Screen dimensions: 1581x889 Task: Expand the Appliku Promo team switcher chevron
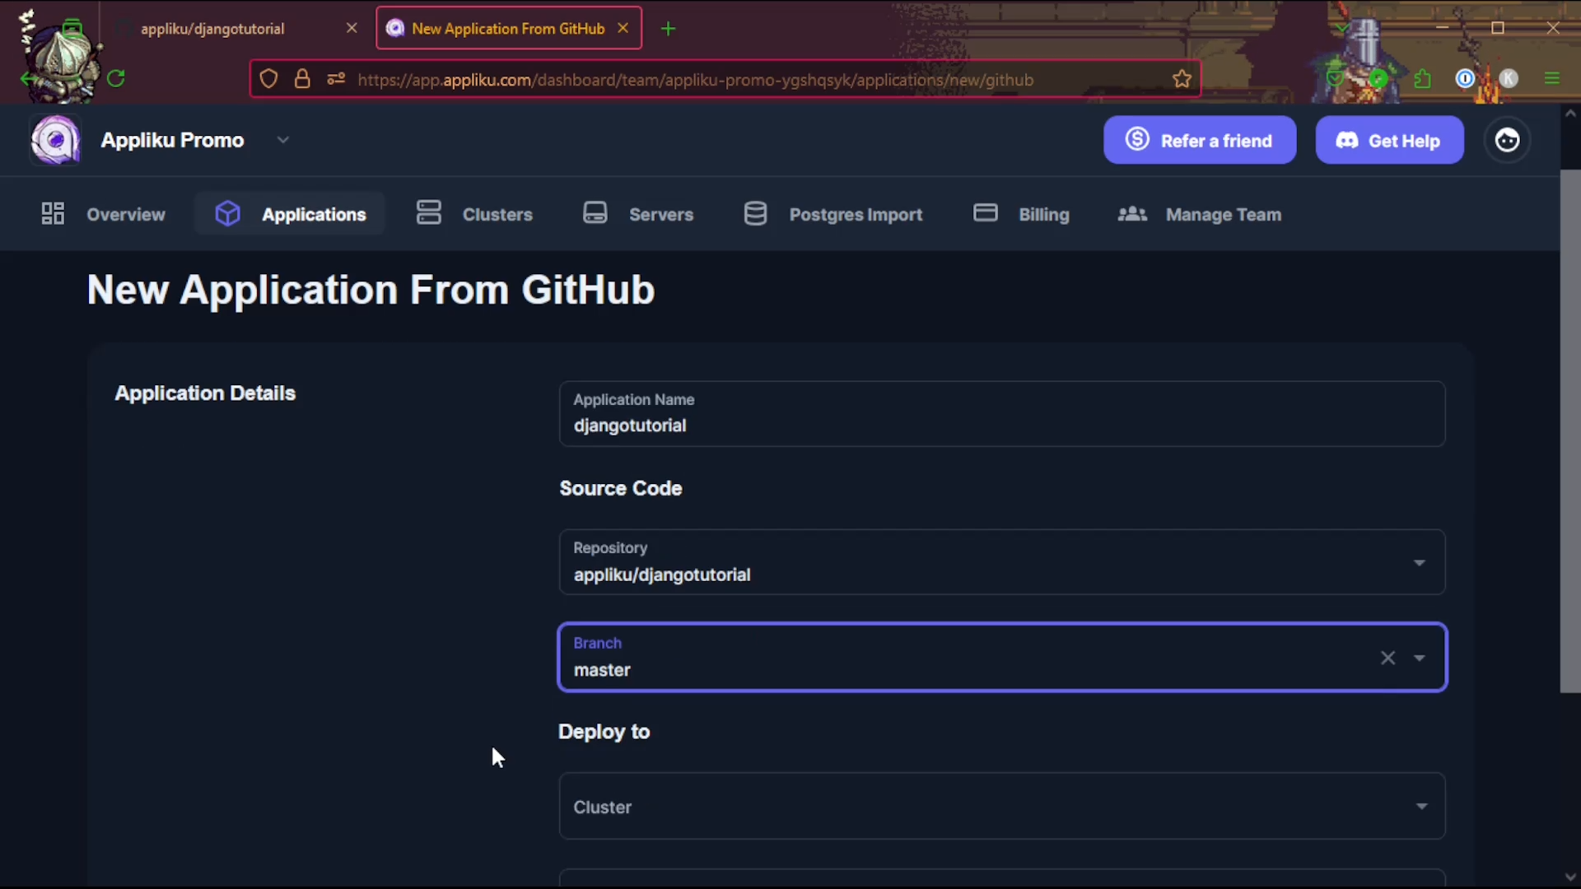click(283, 140)
